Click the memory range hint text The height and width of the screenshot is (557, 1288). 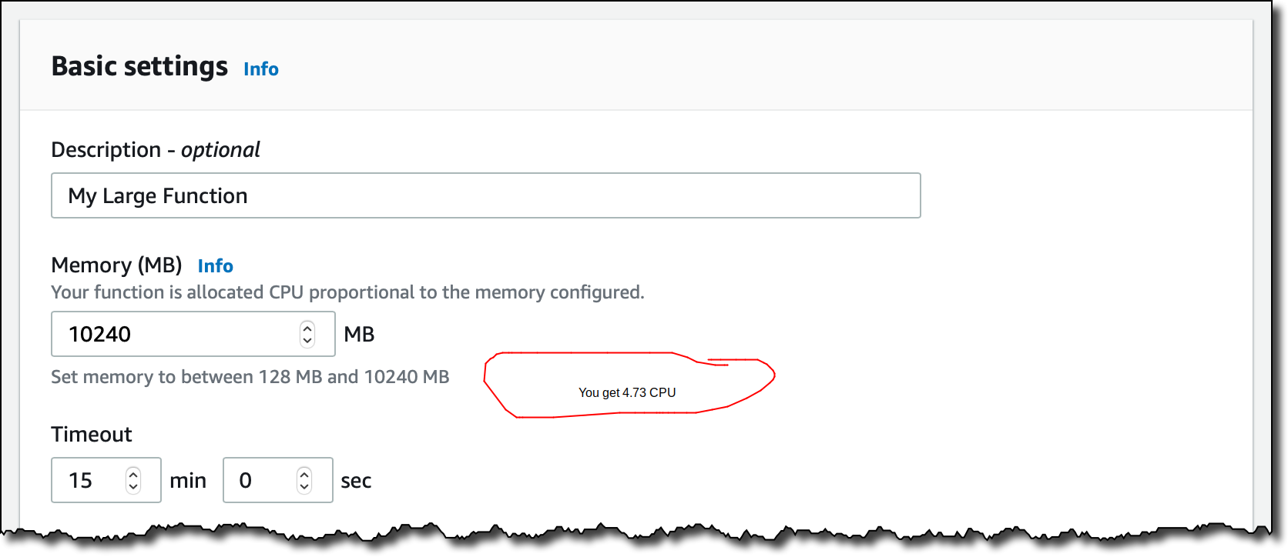(250, 377)
